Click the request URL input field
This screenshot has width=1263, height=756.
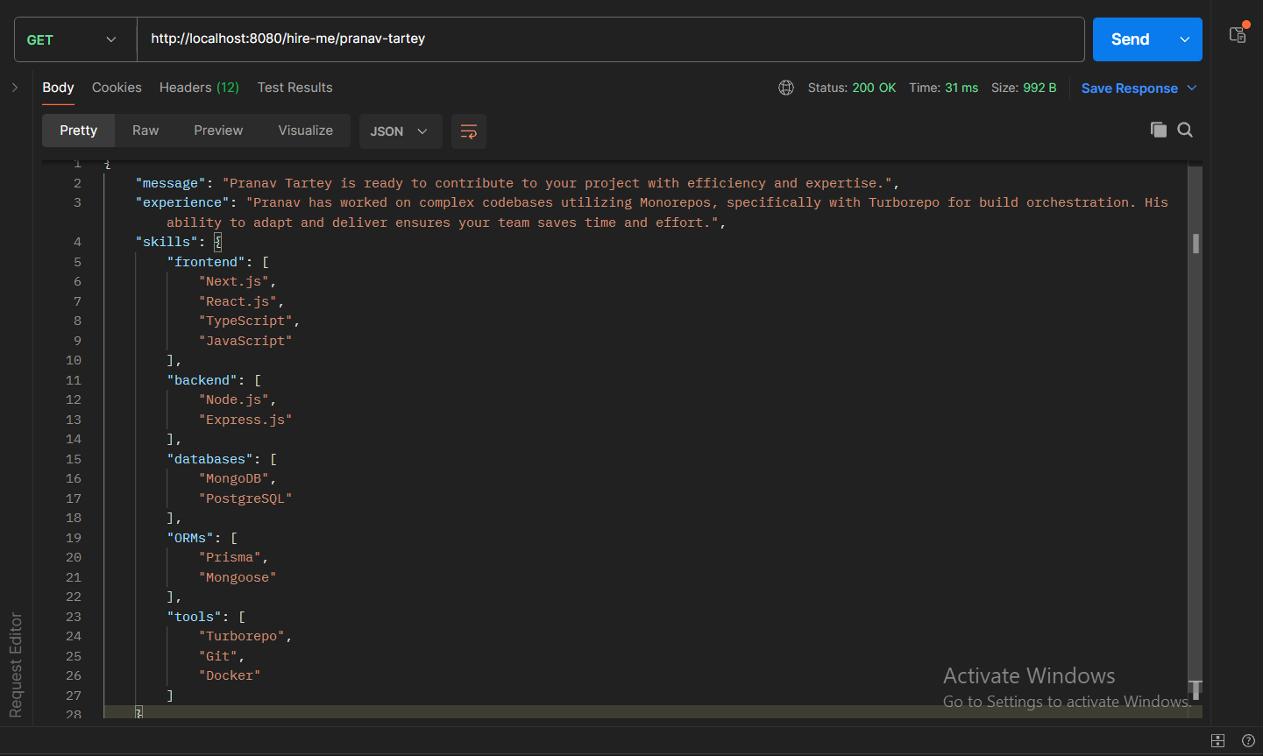pos(611,39)
